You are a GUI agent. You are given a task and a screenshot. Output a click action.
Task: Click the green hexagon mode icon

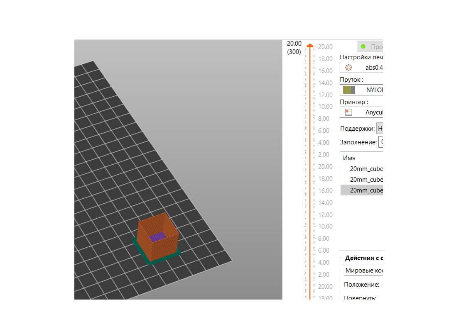click(363, 46)
